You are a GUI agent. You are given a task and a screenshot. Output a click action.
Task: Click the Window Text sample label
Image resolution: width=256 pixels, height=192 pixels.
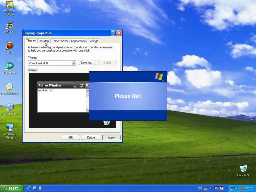tap(45, 90)
